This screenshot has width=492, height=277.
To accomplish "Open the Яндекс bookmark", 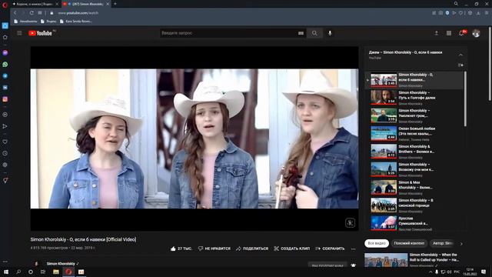I will pyautogui.click(x=48, y=22).
